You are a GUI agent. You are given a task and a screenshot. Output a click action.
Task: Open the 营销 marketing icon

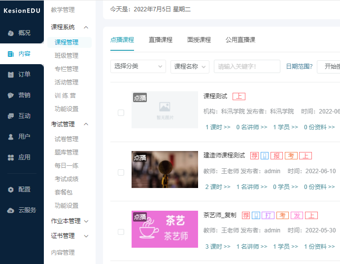pos(11,95)
